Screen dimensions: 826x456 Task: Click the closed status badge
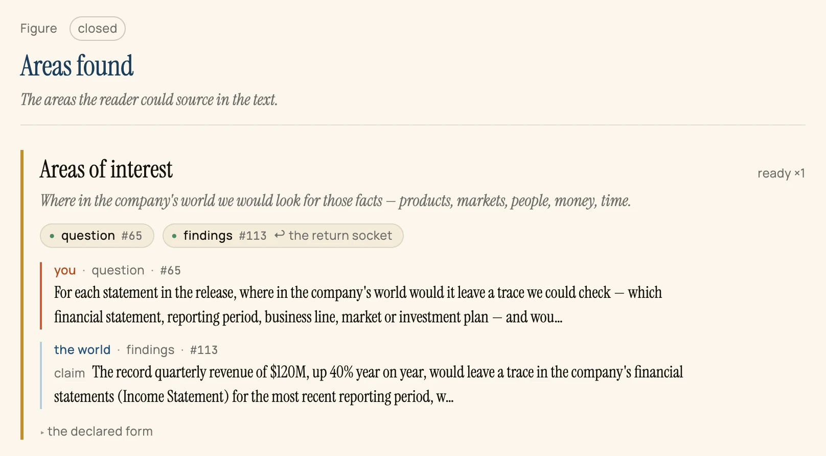tap(98, 29)
